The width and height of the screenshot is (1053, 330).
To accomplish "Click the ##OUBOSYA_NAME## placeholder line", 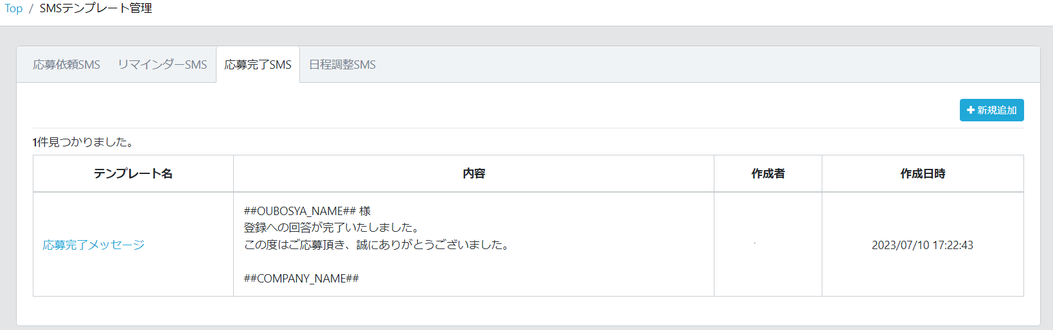I will coord(307,211).
